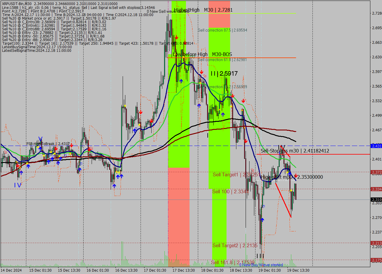Click the '19 Dec 13:30' time axis label
Screen dimensions: 382x274
coord(298,270)
